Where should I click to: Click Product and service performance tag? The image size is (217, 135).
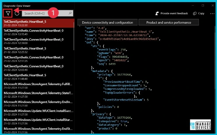[169, 22]
